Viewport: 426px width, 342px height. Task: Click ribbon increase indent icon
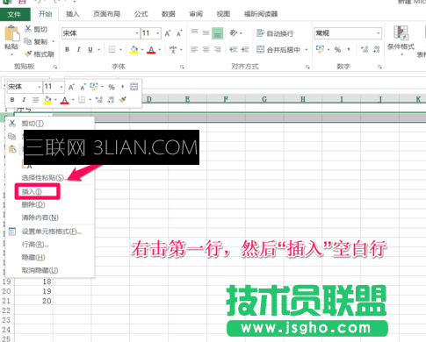(245, 49)
